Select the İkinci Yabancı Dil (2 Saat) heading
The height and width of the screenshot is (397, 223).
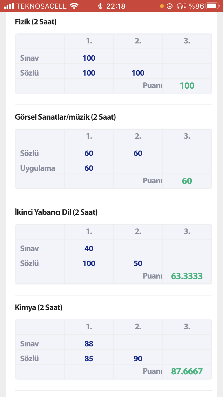(56, 212)
